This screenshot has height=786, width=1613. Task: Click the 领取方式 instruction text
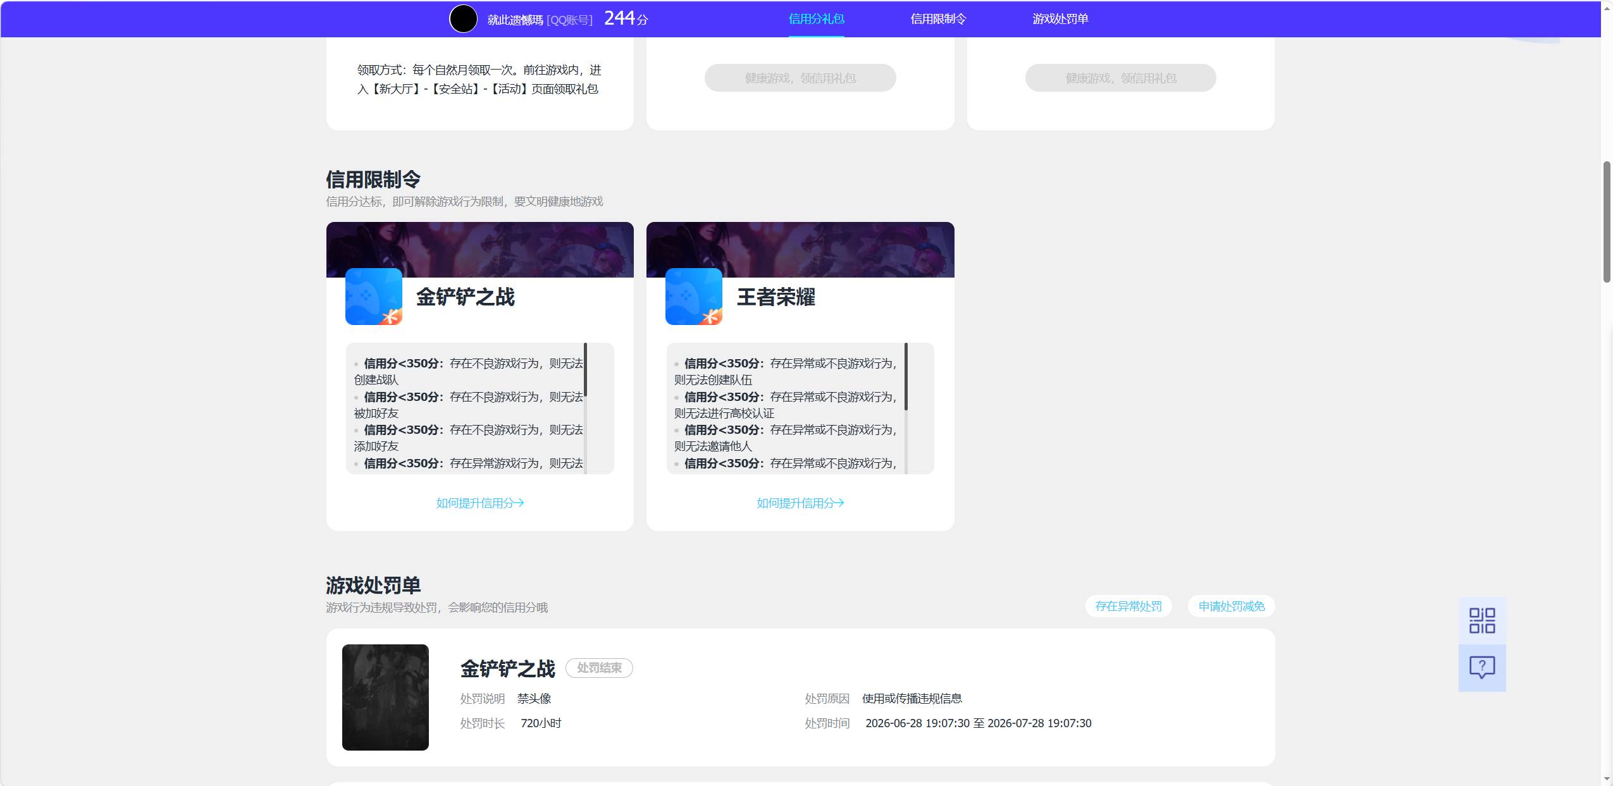coord(479,79)
